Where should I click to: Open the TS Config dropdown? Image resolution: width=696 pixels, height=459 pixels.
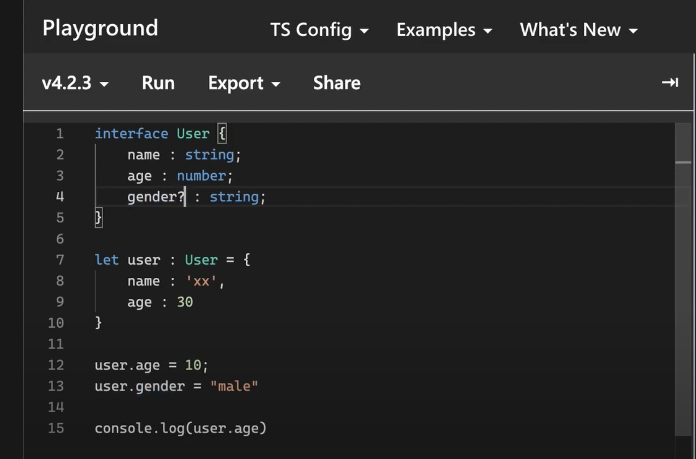coord(319,30)
